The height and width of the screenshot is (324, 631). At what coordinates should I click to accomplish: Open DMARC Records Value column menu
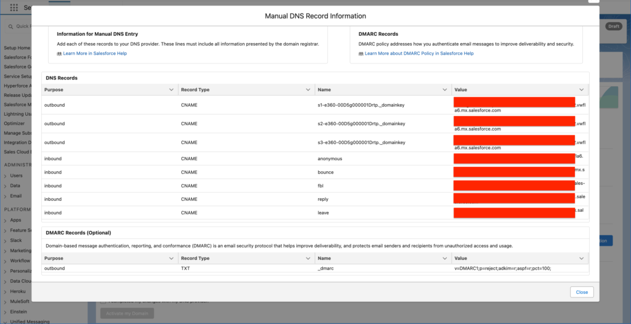coord(581,259)
